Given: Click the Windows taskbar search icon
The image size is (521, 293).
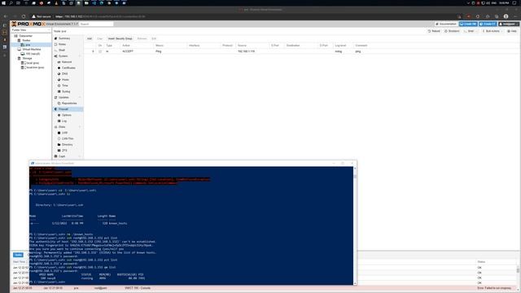Looking at the screenshot, I should pos(11,3).
